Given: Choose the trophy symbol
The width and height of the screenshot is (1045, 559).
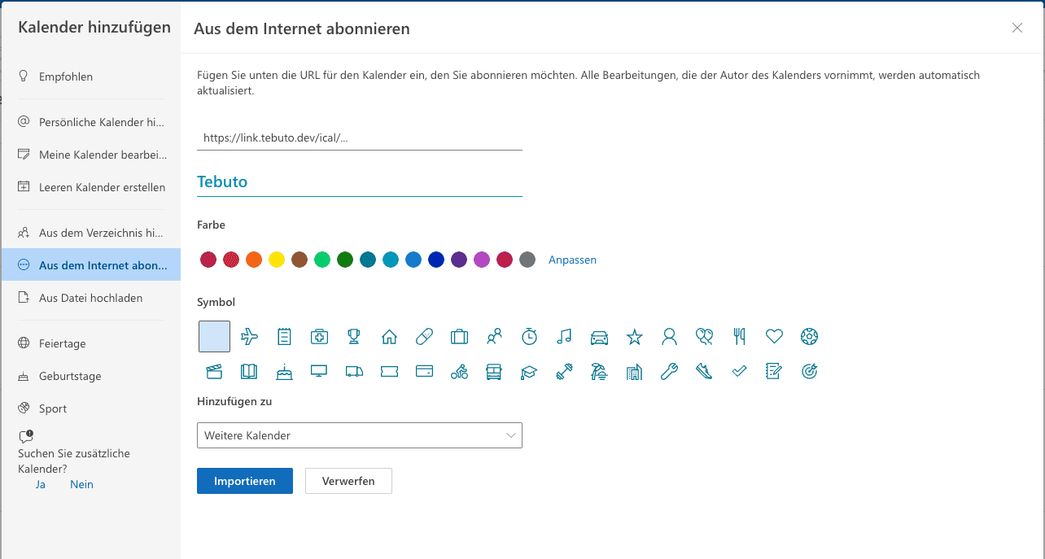Looking at the screenshot, I should [354, 336].
